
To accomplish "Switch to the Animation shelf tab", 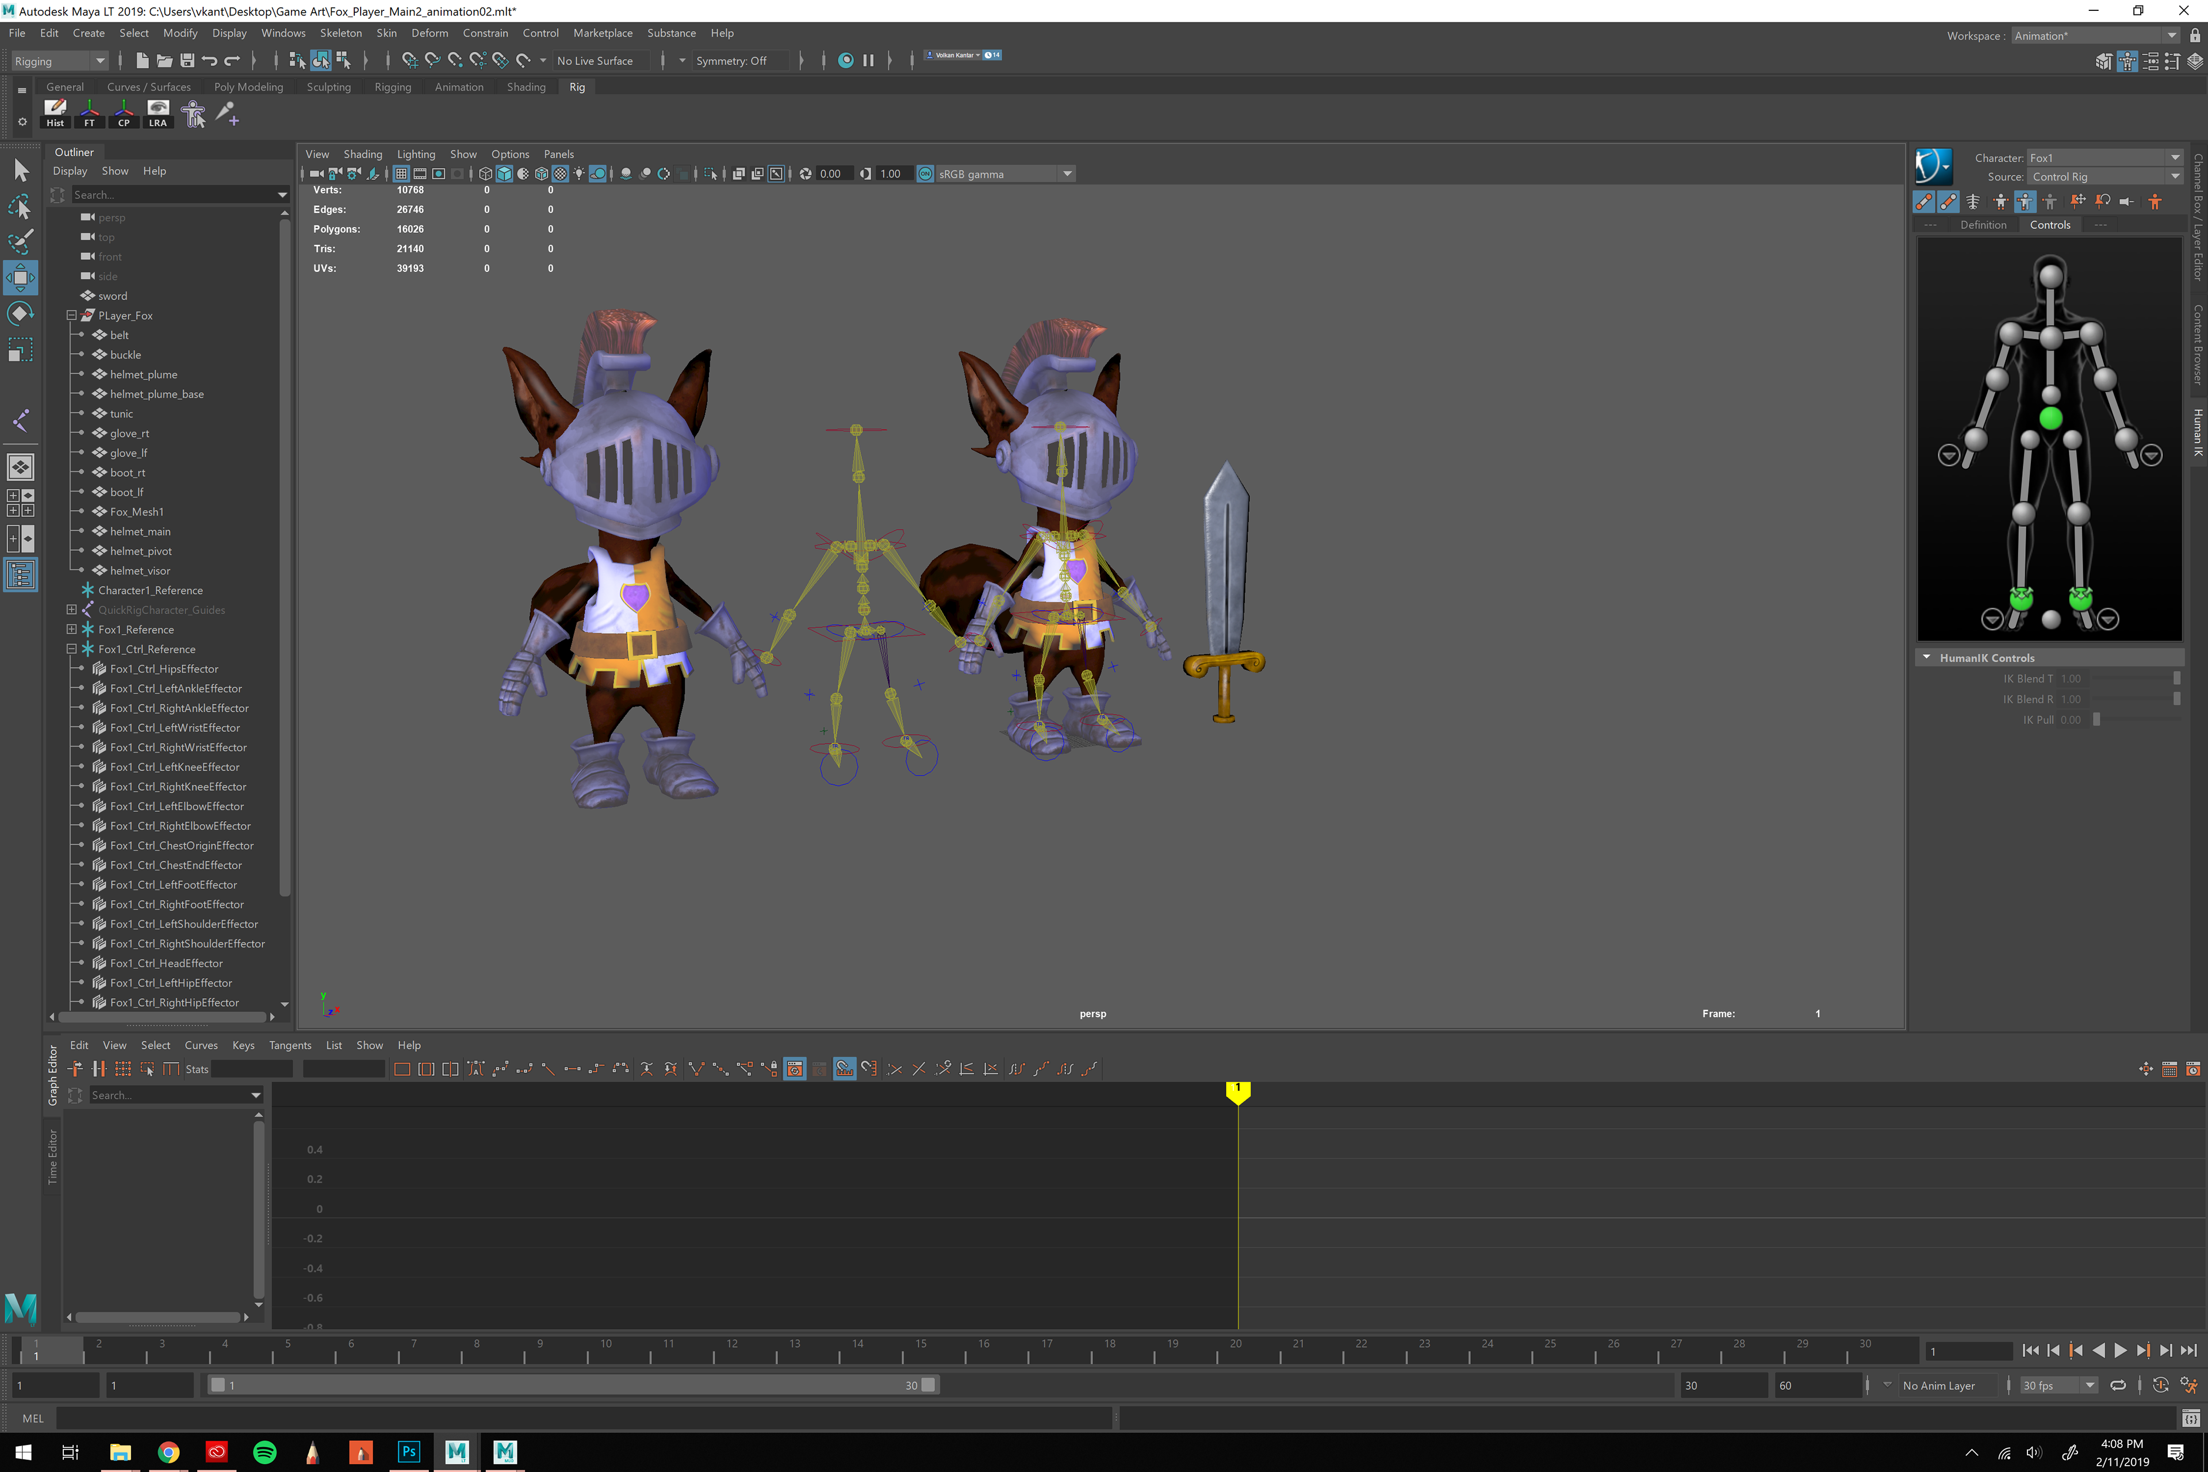I will (x=458, y=87).
